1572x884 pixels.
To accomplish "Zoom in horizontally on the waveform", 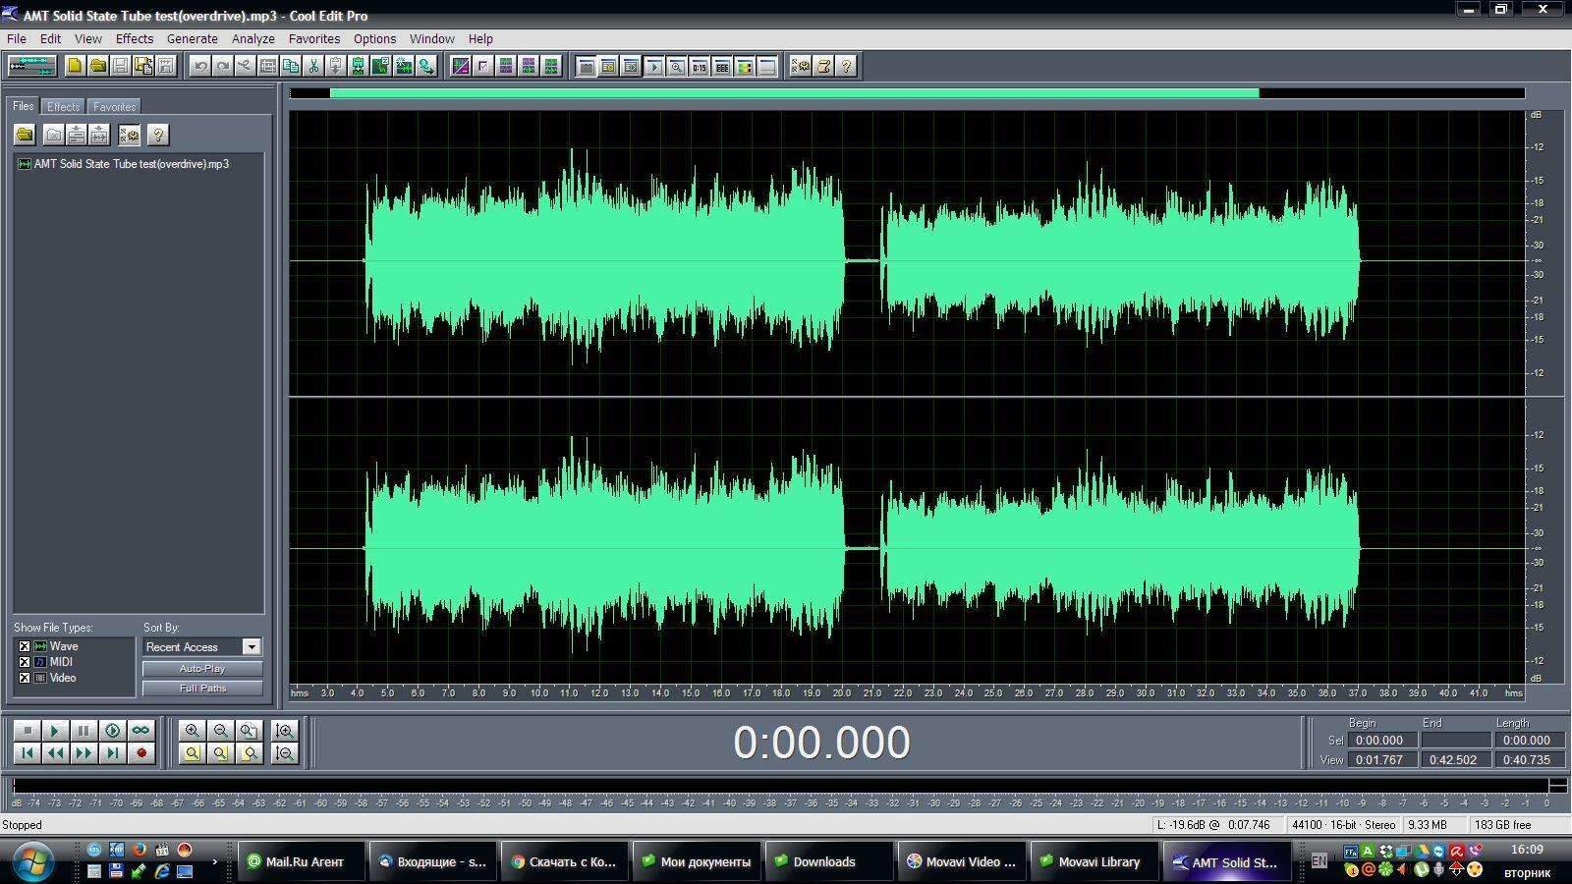I will tap(193, 731).
